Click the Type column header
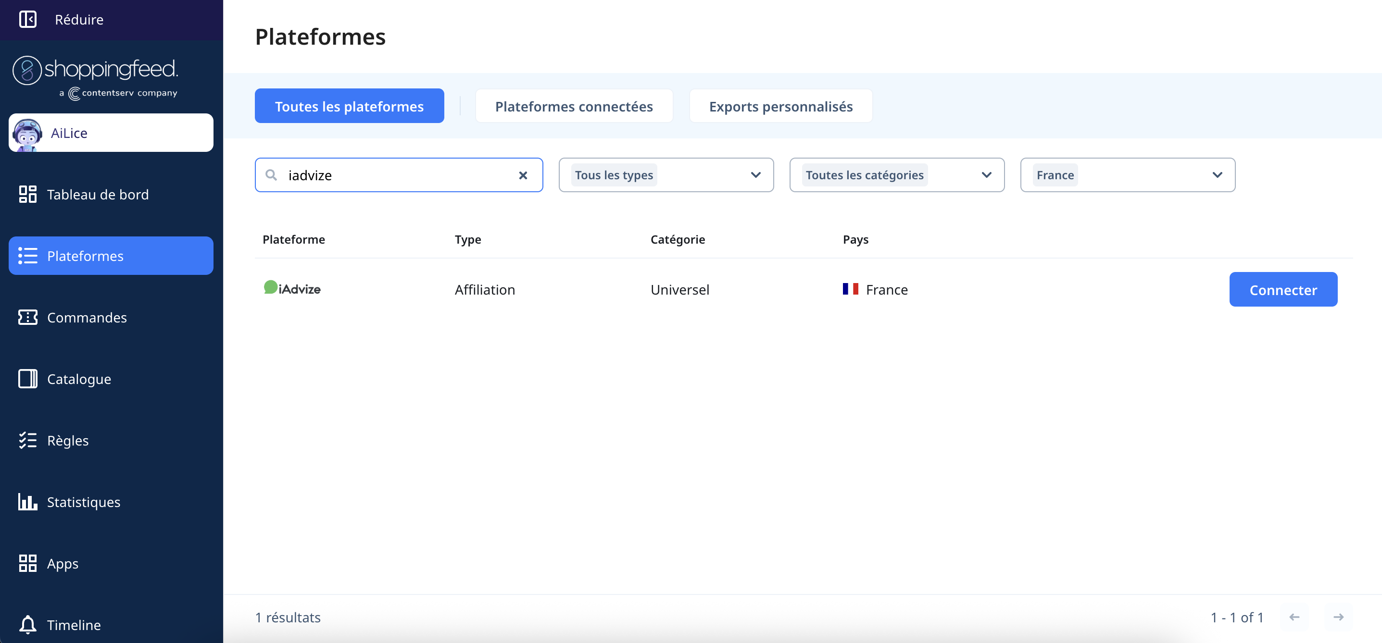The image size is (1382, 643). (468, 239)
